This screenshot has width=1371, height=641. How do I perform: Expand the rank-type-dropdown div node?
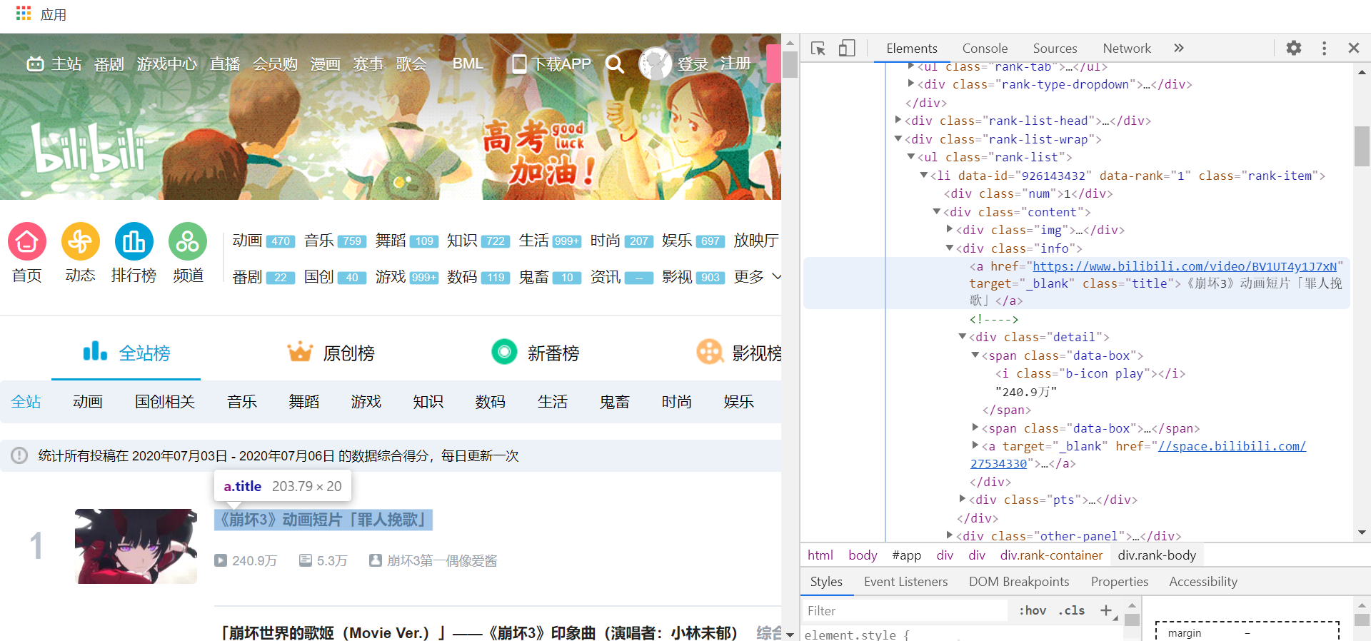point(911,84)
